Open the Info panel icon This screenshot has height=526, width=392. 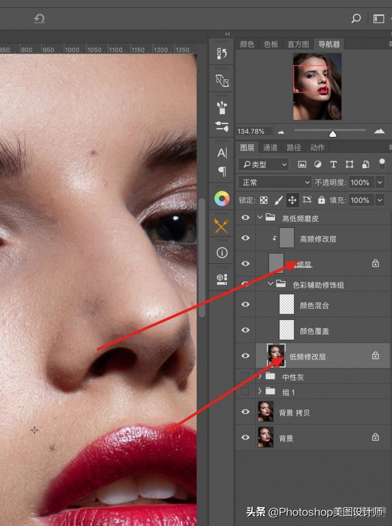pyautogui.click(x=222, y=253)
